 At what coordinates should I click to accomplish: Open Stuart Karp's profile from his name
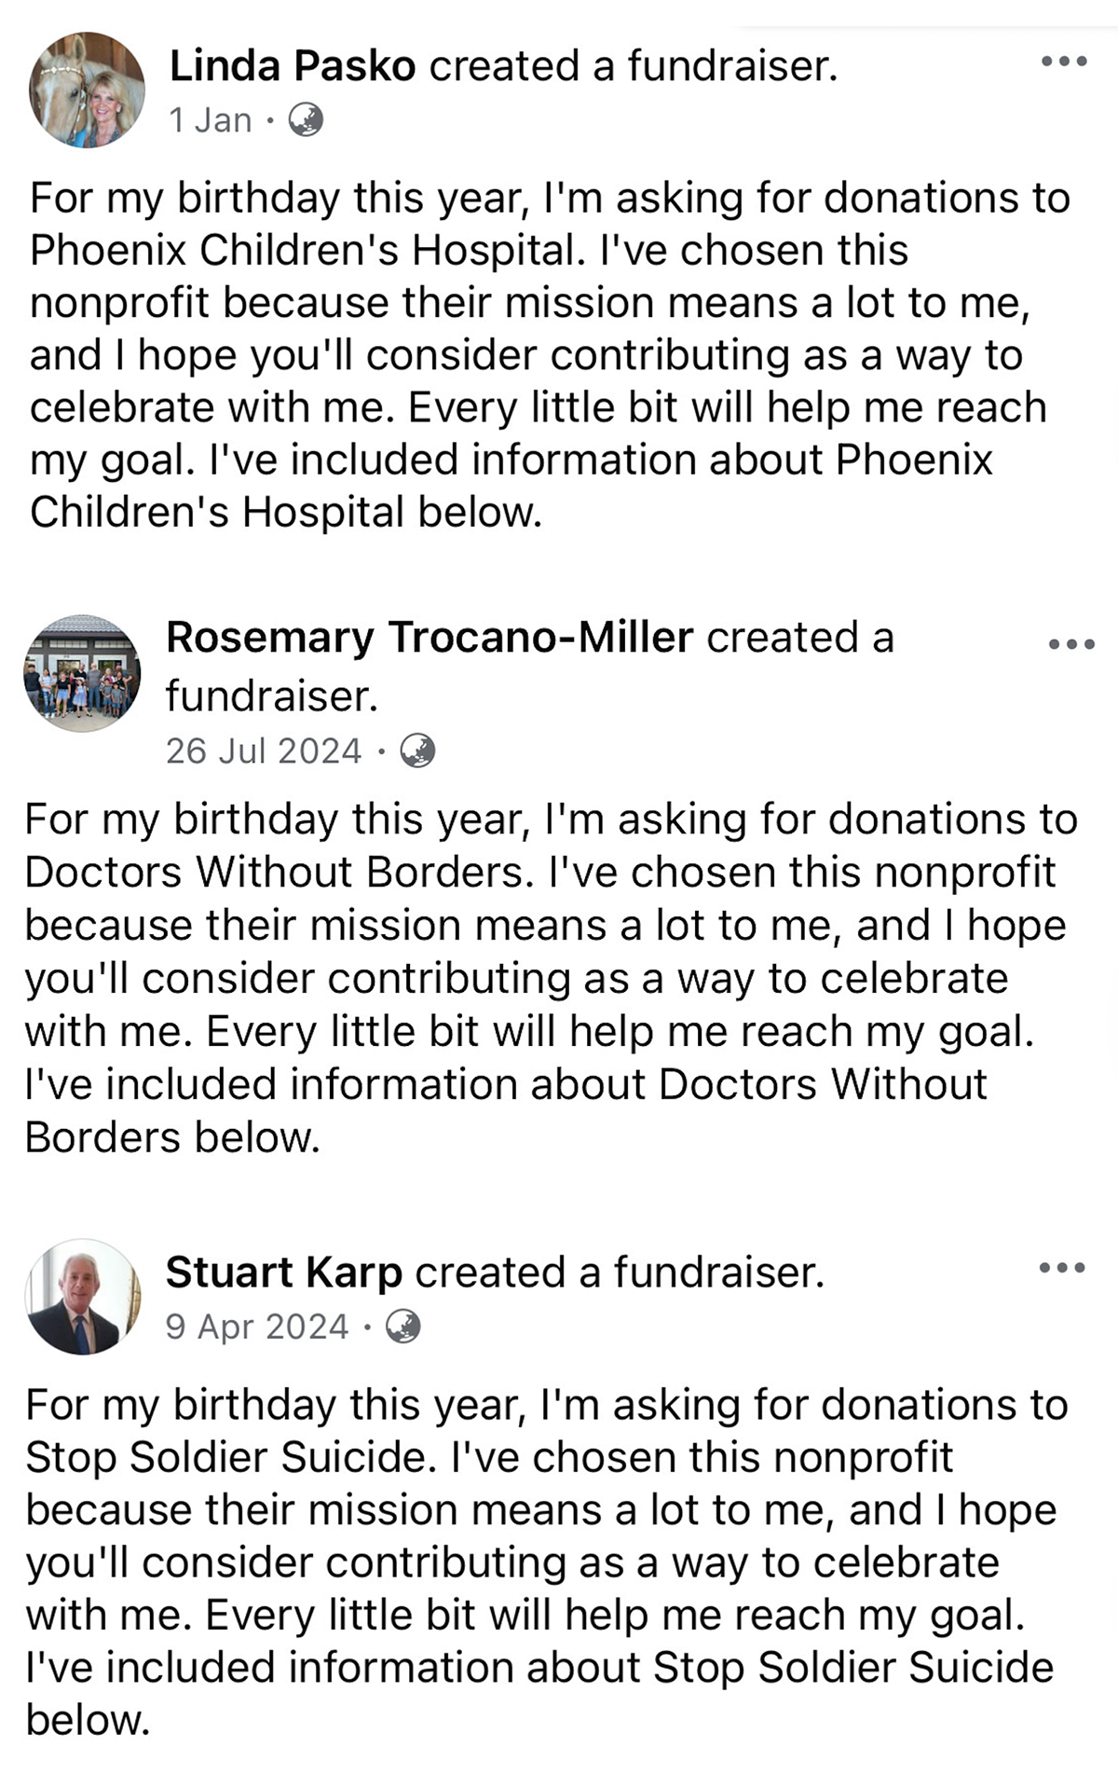284,1273
